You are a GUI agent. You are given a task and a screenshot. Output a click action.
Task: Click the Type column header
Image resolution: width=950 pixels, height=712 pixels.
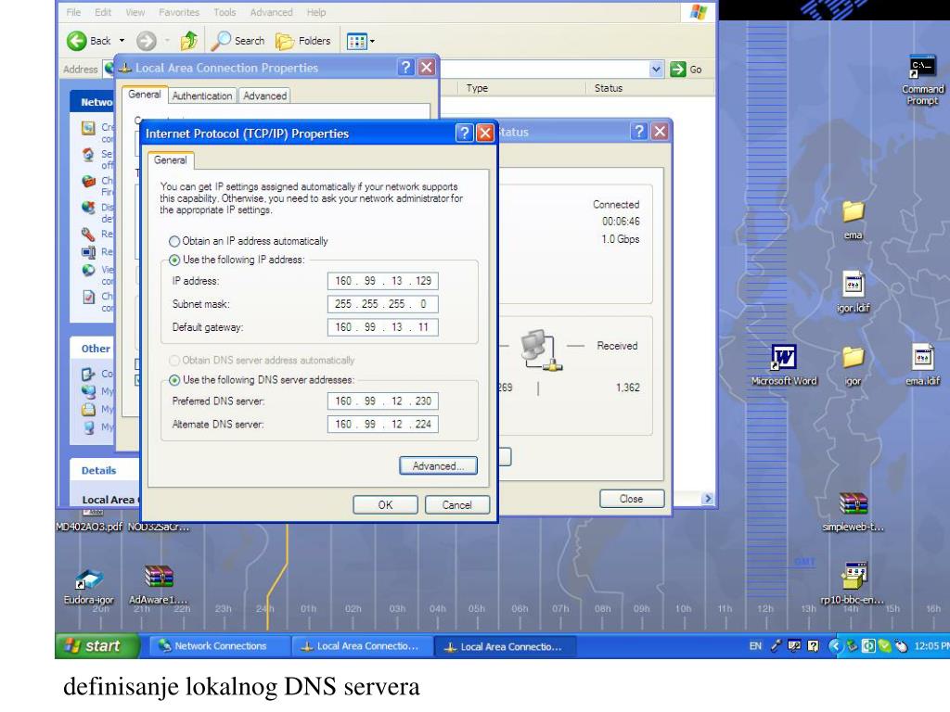click(521, 88)
